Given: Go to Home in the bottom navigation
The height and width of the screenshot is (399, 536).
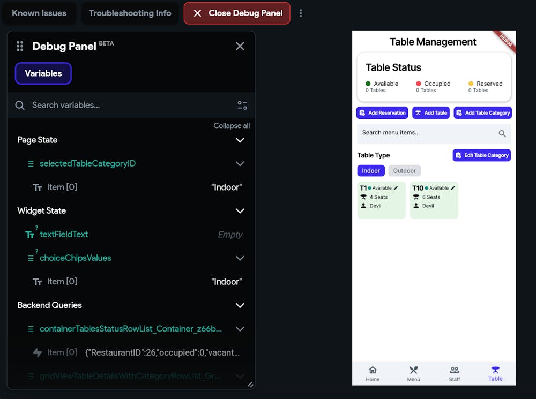Looking at the screenshot, I should click(373, 373).
